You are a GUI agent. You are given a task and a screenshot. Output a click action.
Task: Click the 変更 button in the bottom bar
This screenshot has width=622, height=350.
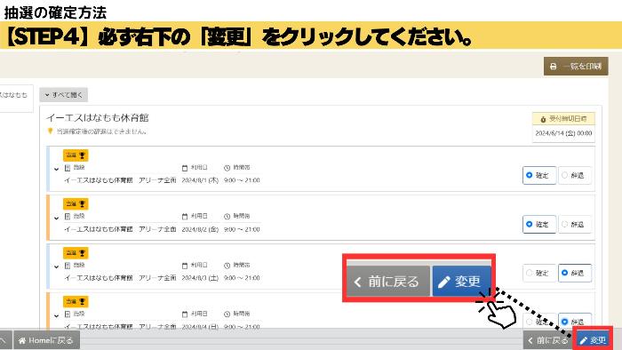tap(593, 340)
